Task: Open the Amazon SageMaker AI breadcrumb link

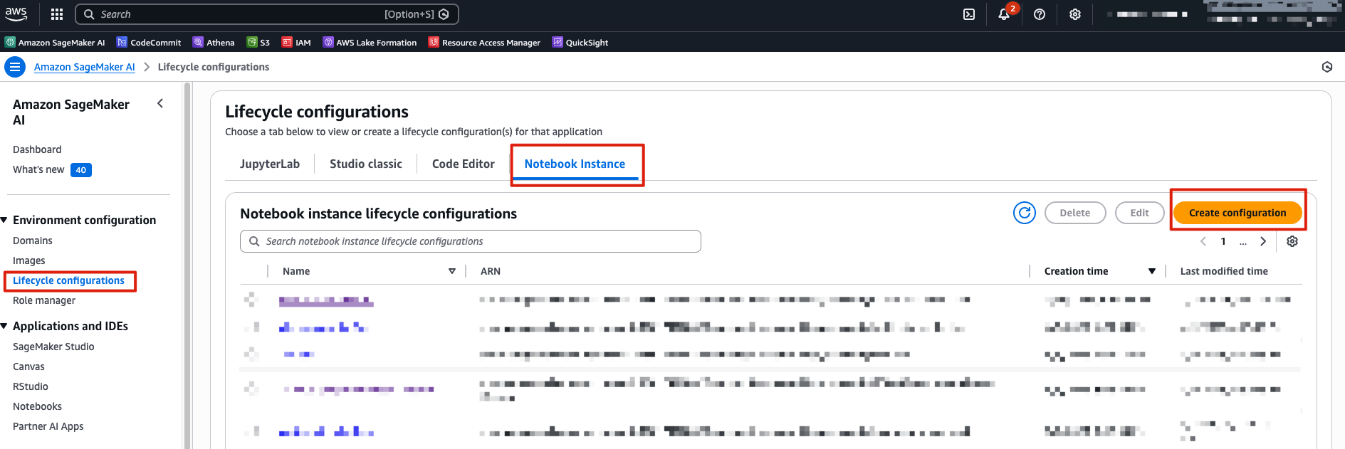Action: 84,67
